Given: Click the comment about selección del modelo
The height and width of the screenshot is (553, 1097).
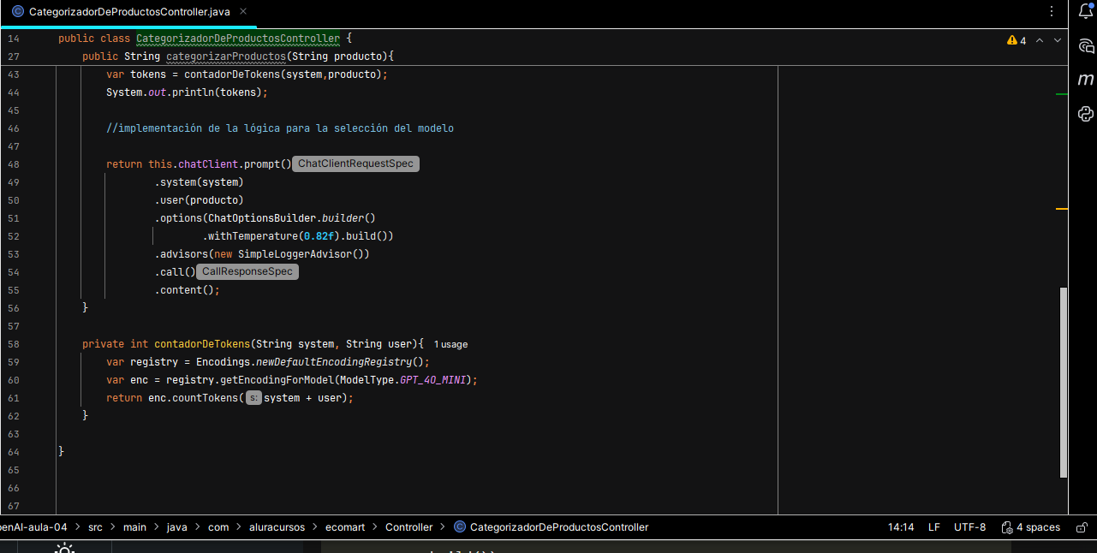Looking at the screenshot, I should click(x=280, y=128).
